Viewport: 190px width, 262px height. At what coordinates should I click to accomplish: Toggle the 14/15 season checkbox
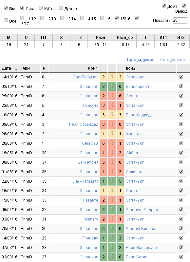point(82,18)
